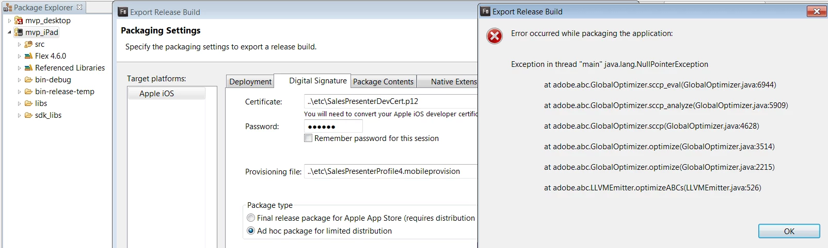828x248 pixels.
Task: Select bin-release-temp tree item label
Action: pos(65,92)
